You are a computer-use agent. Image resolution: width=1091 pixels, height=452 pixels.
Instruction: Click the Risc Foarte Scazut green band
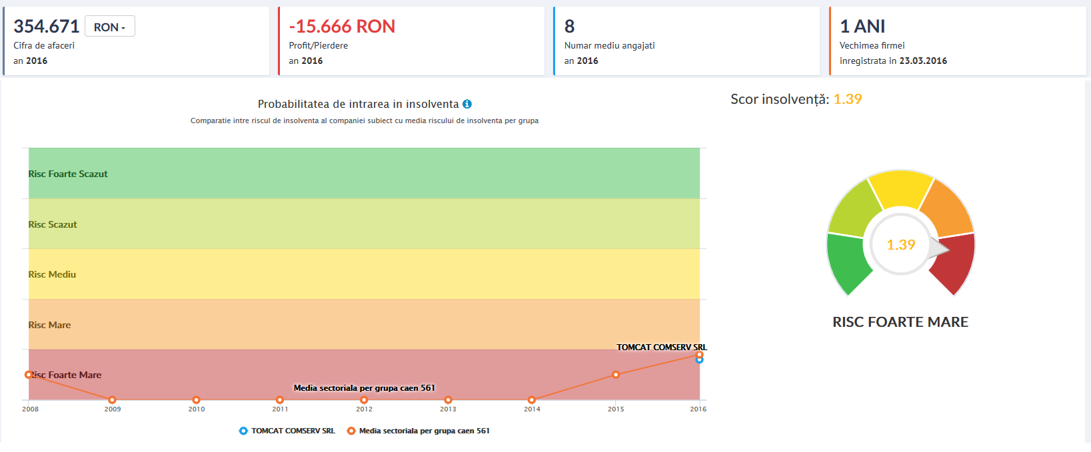(364, 173)
